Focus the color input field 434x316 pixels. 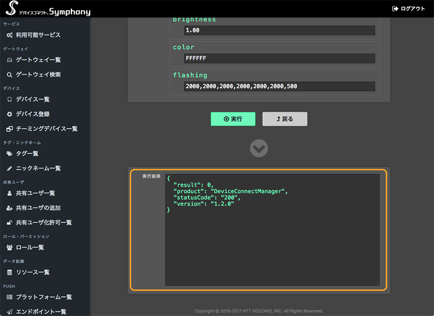pyautogui.click(x=280, y=58)
